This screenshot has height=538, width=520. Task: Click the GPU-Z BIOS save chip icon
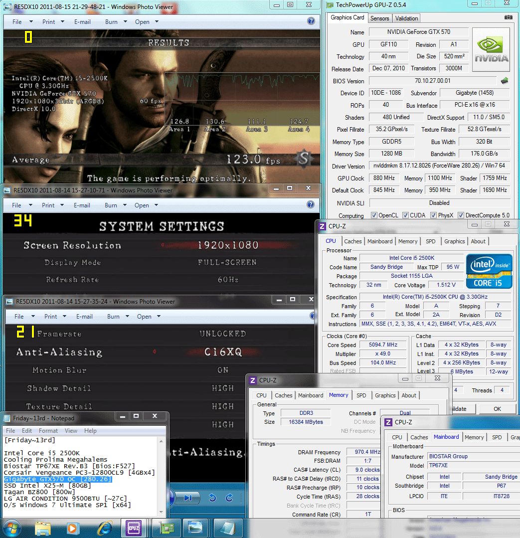click(504, 81)
